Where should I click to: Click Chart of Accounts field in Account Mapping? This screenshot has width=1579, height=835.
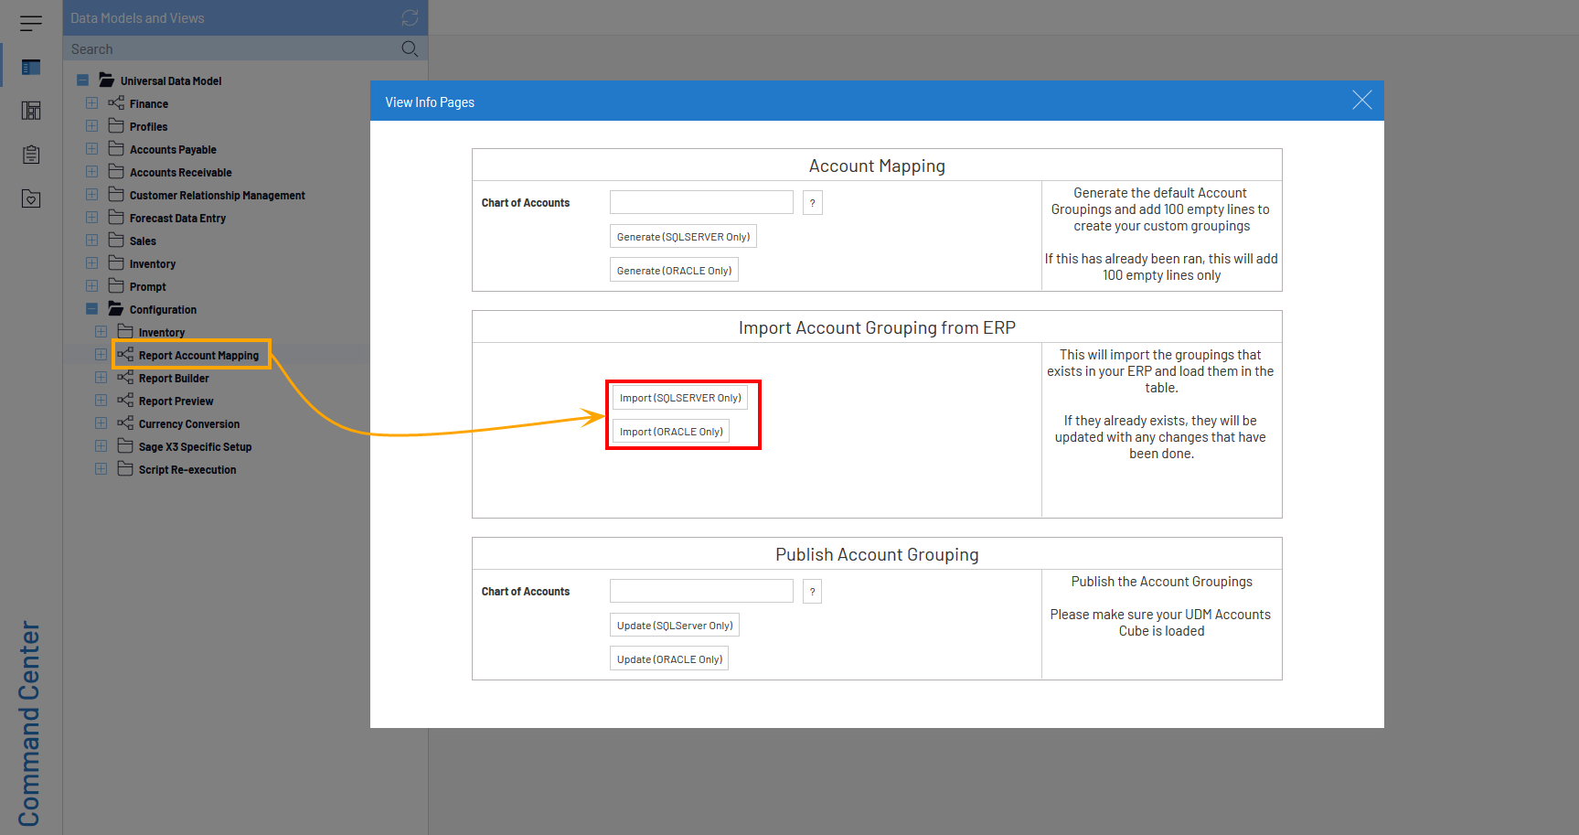point(701,202)
